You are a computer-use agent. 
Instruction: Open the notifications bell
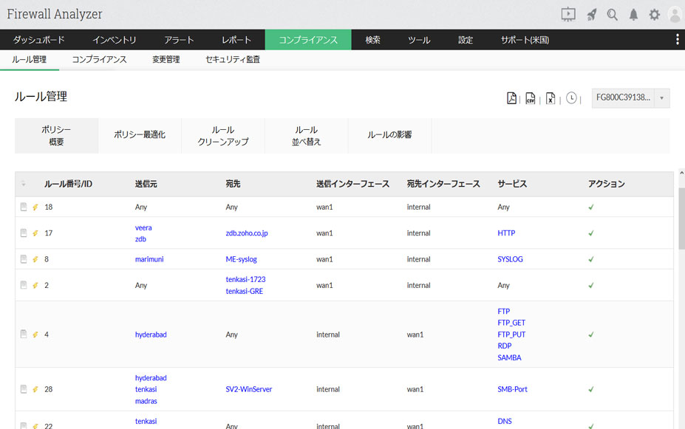tap(633, 14)
